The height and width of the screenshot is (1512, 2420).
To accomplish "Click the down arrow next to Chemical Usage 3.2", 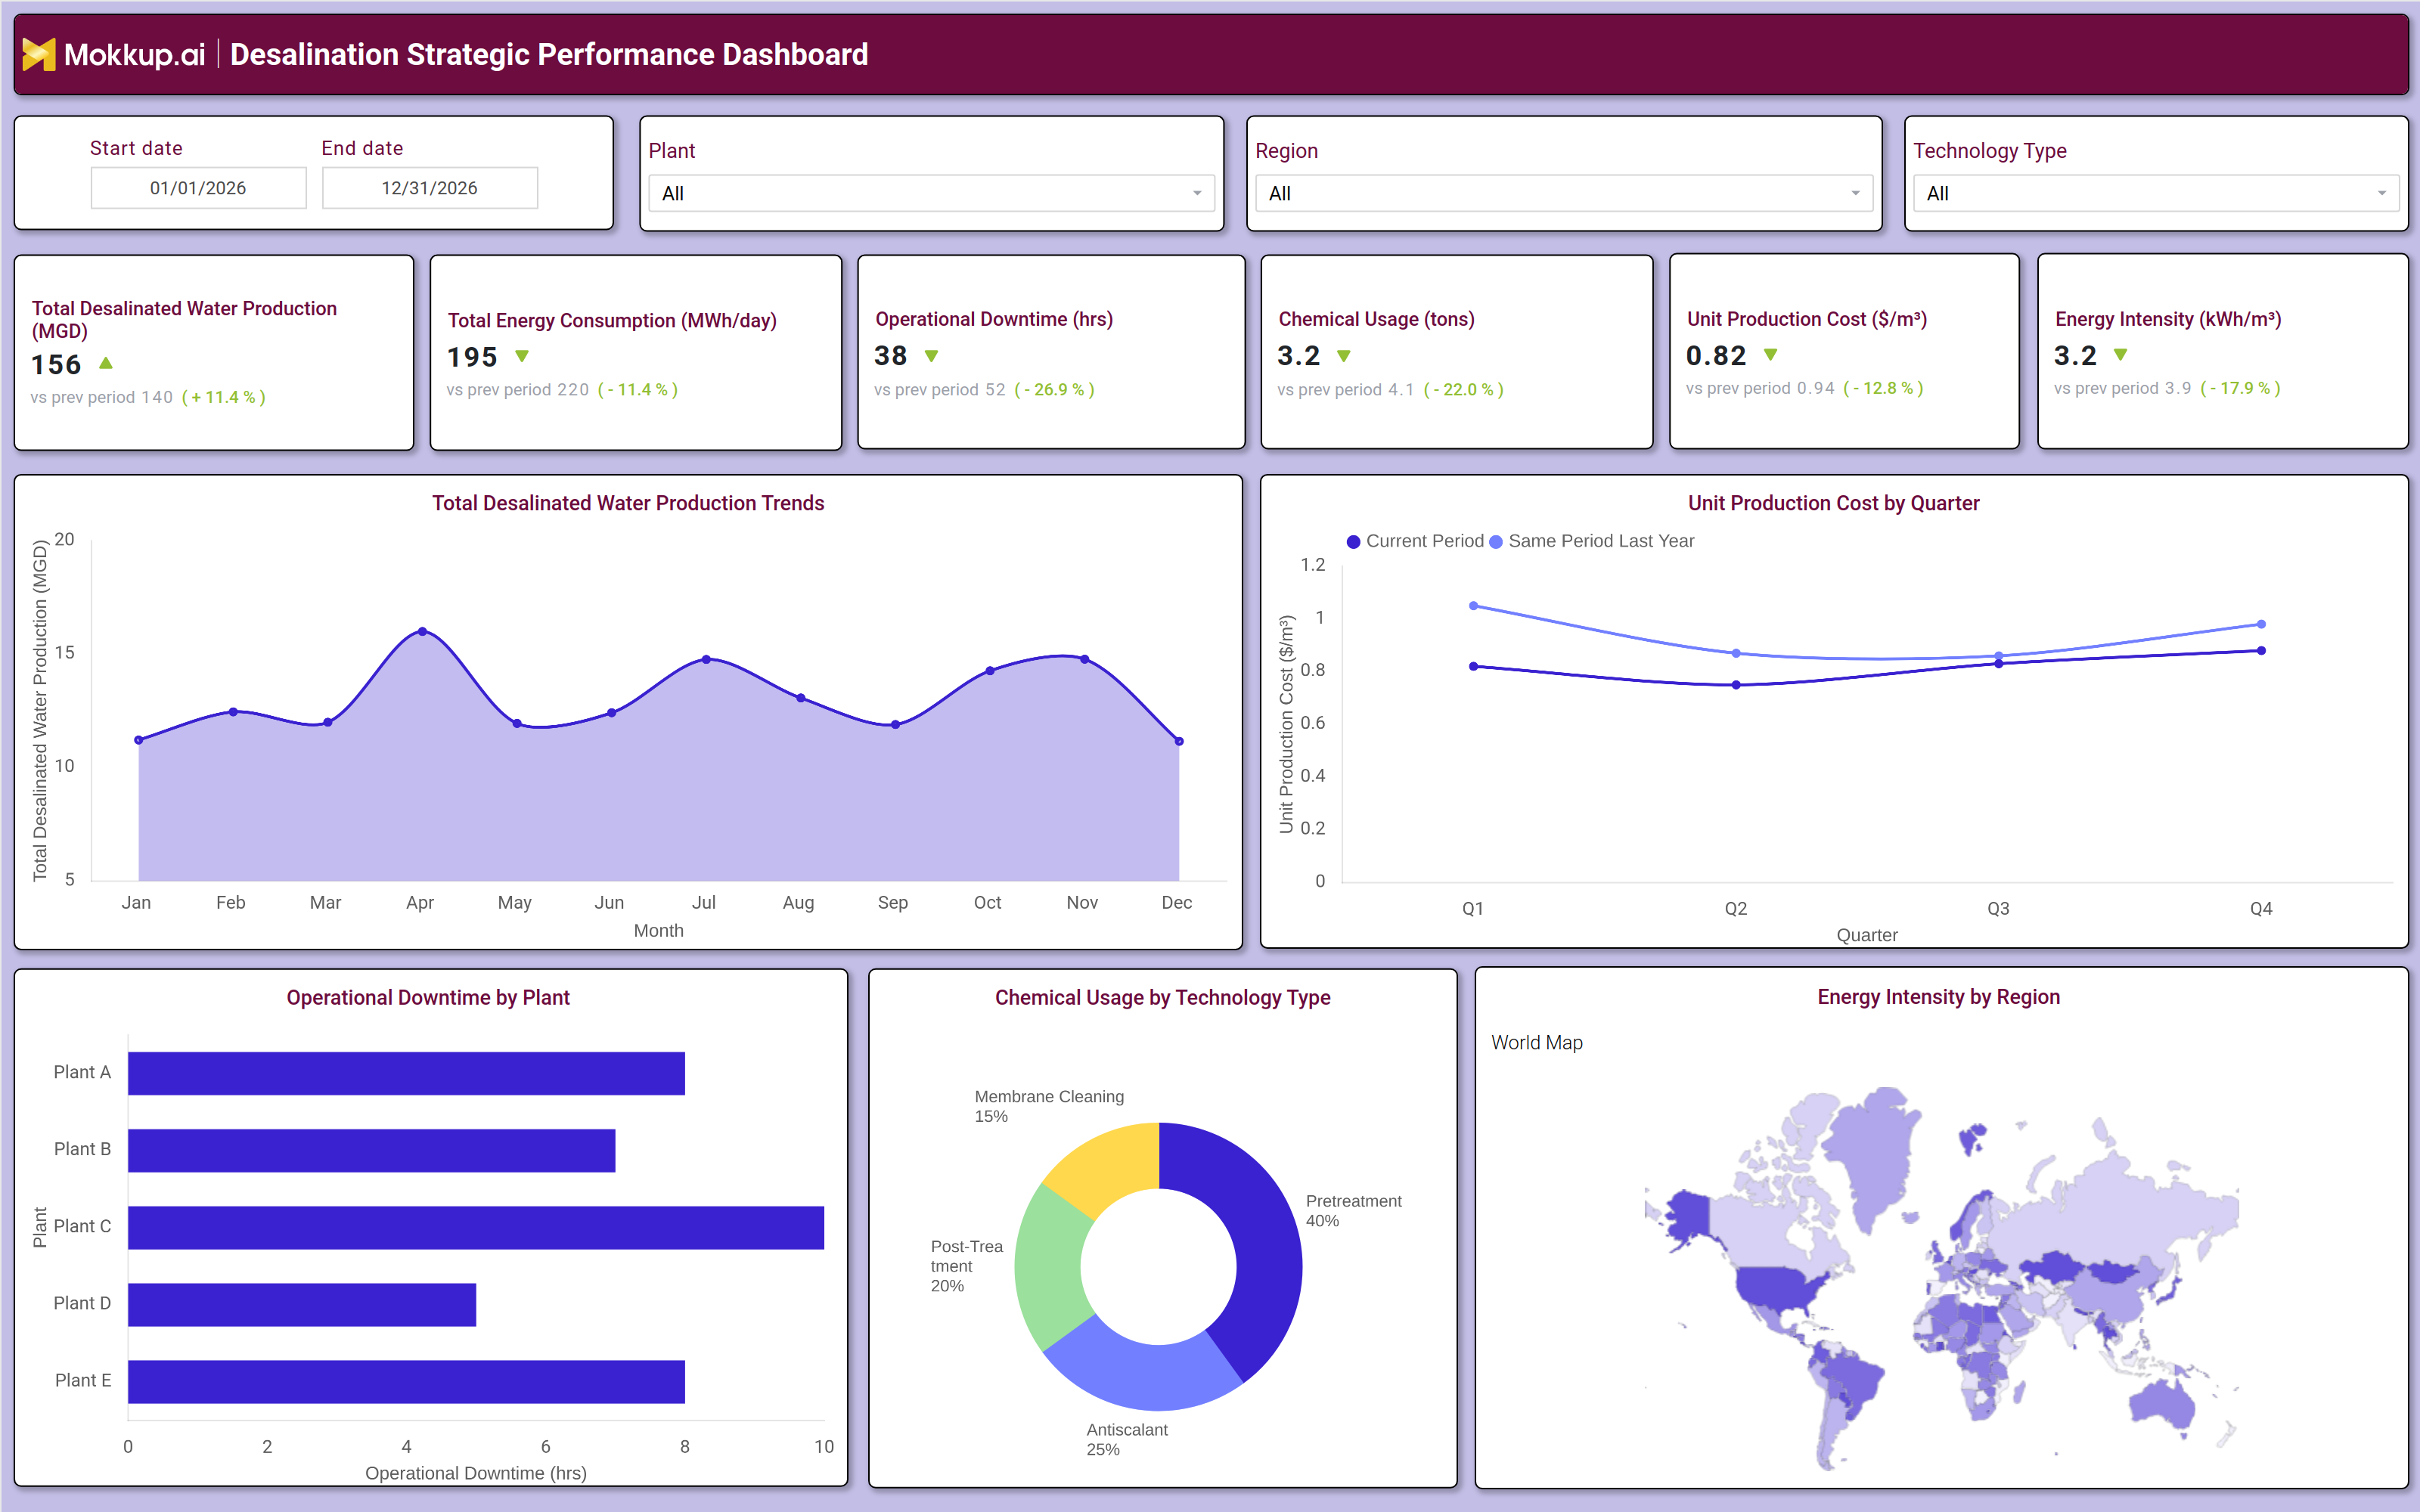I will tap(1344, 356).
